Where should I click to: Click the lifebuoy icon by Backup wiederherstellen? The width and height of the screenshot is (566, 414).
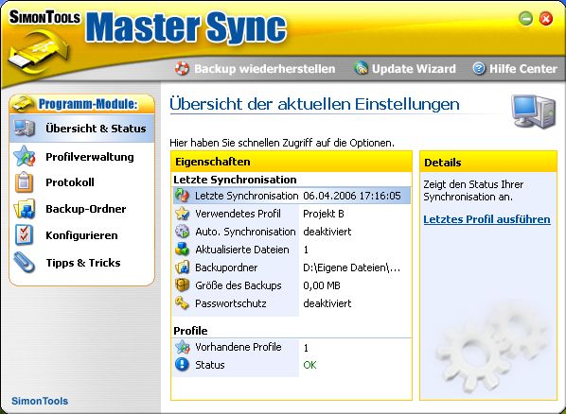182,68
